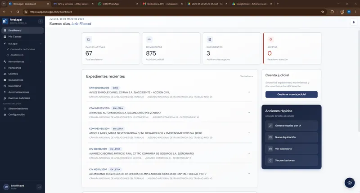Open the AI chatbot floating button

tap(350, 183)
